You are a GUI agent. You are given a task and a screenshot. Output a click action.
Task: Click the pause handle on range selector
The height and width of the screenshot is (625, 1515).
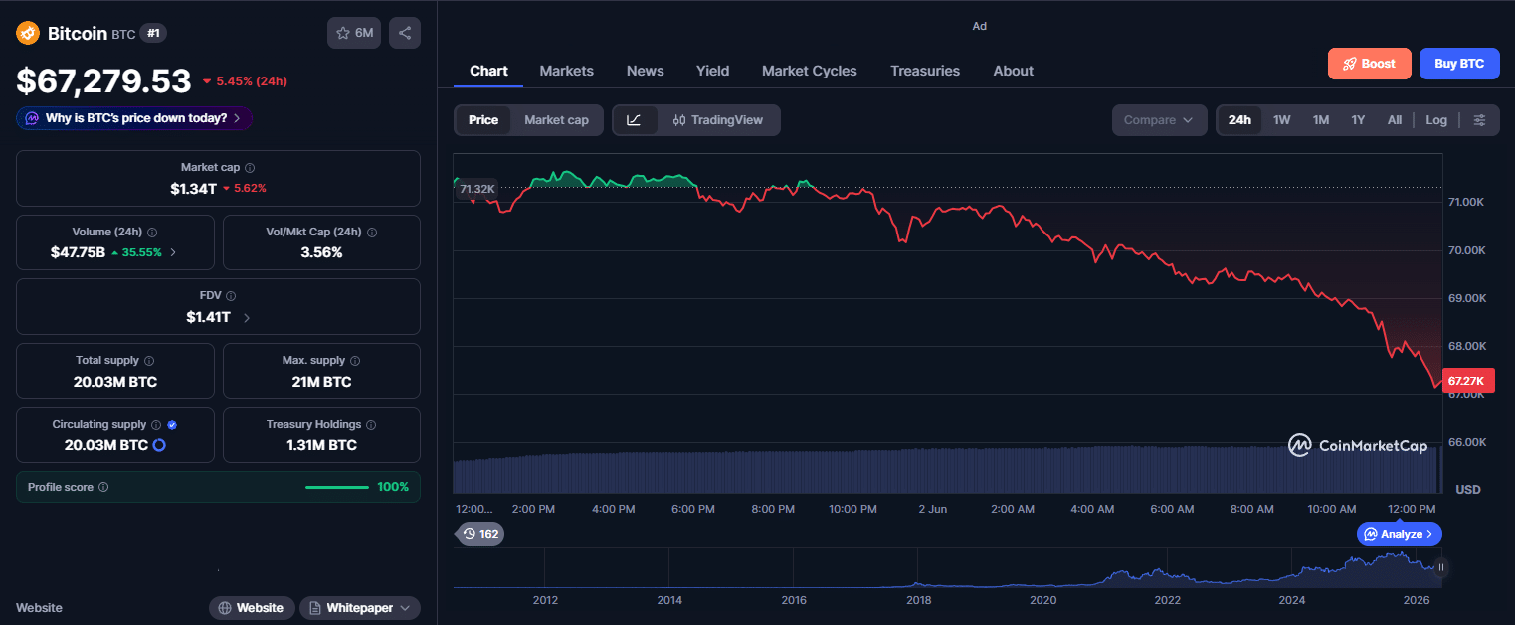point(1440,568)
